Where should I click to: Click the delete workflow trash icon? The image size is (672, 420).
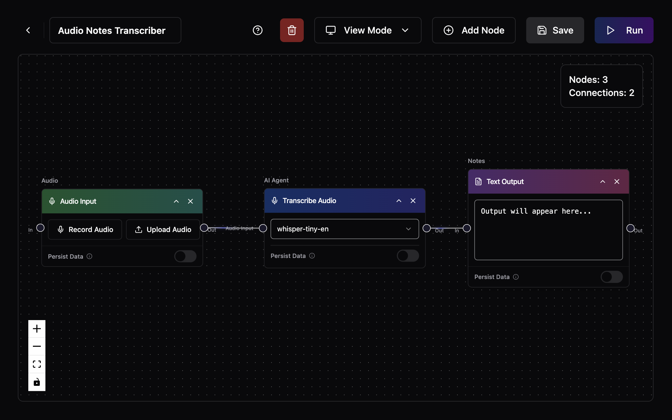coord(292,30)
